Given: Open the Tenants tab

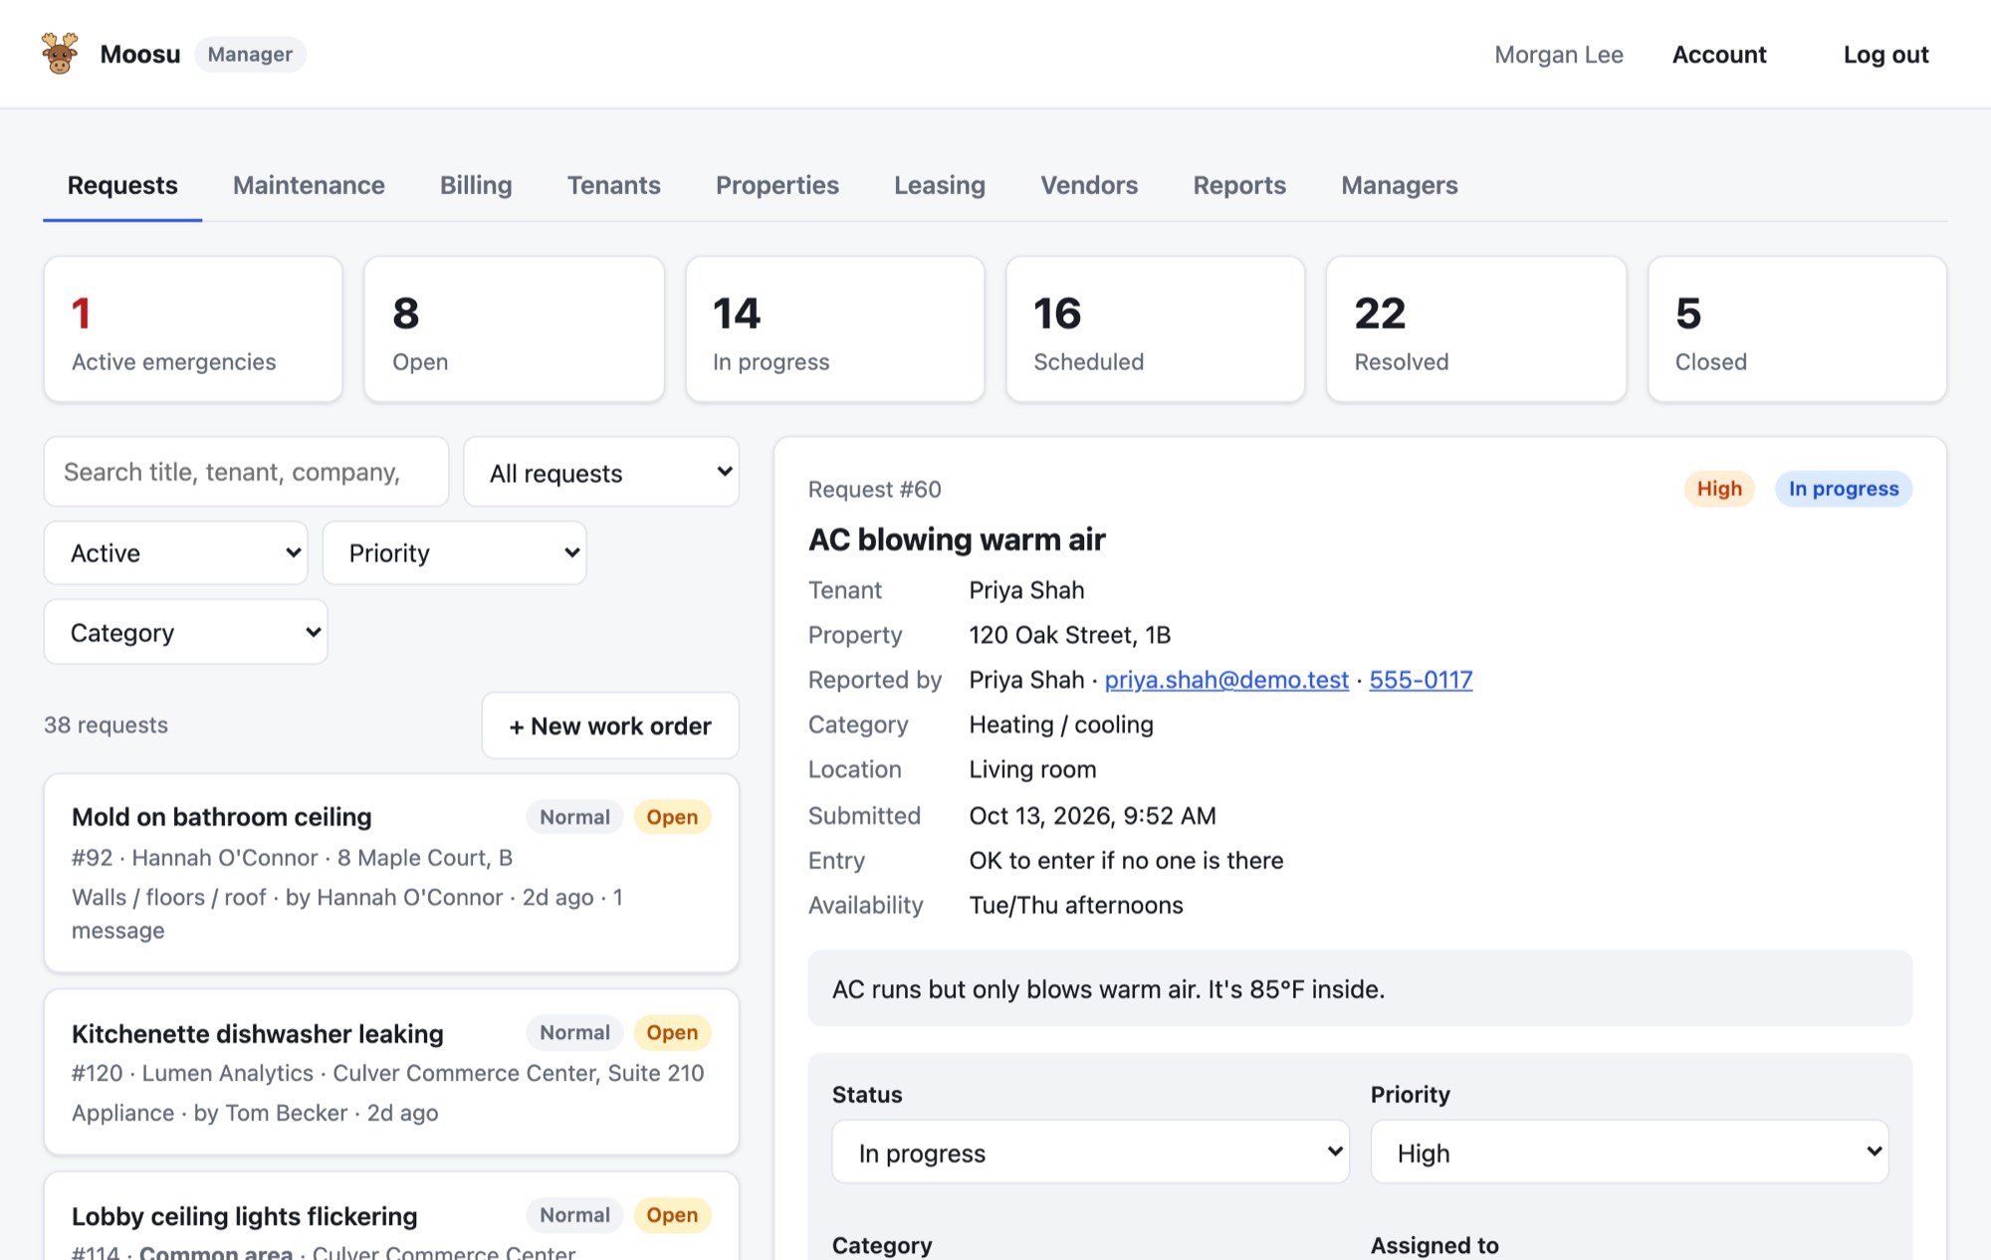Looking at the screenshot, I should tap(614, 185).
